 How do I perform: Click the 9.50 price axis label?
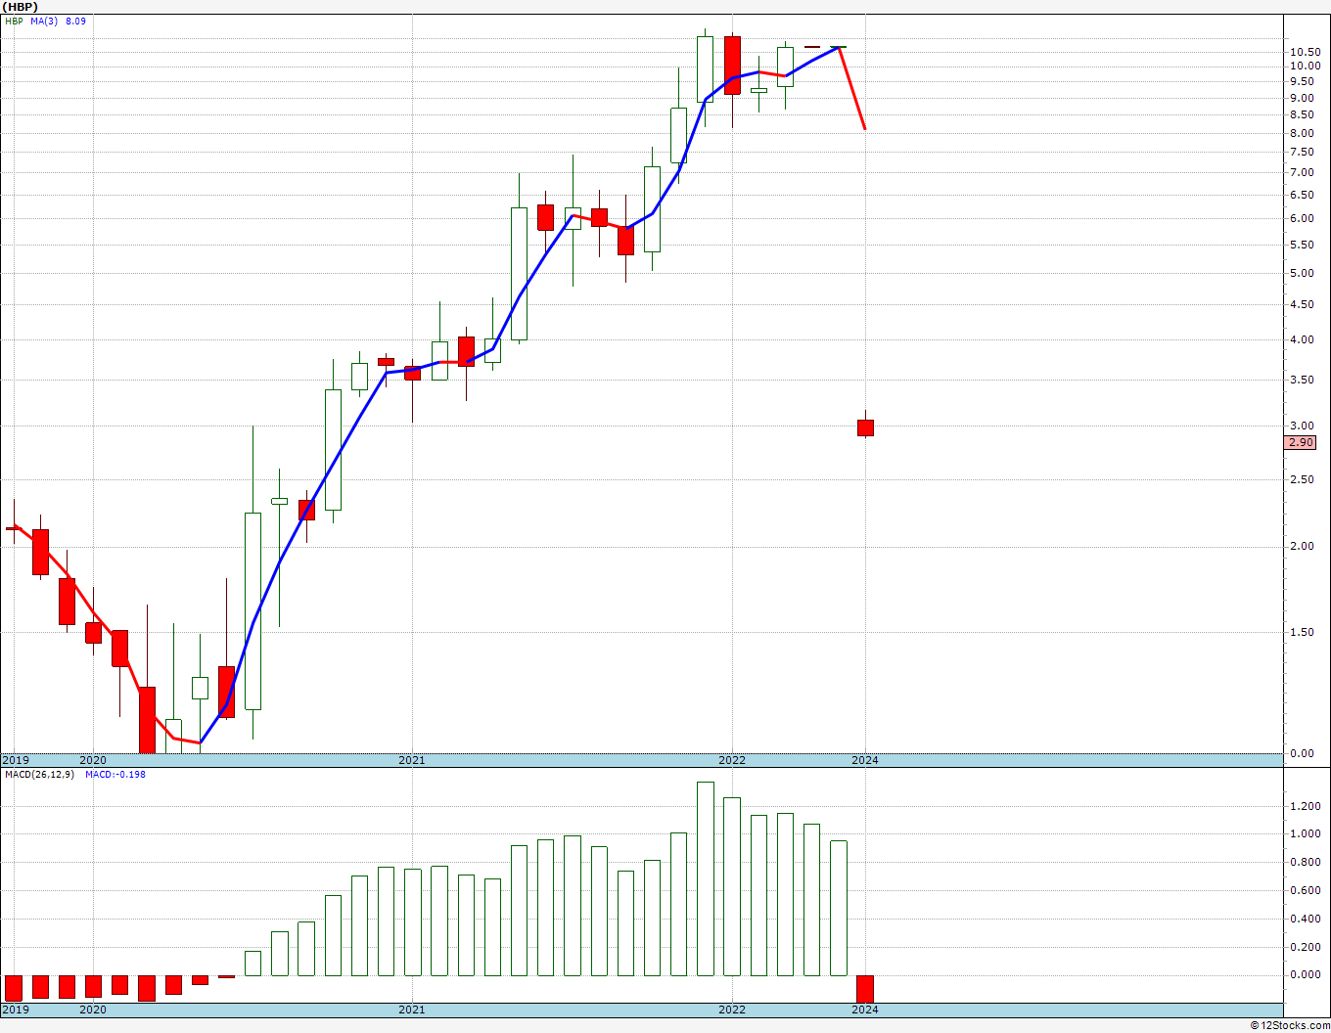pyautogui.click(x=1302, y=82)
